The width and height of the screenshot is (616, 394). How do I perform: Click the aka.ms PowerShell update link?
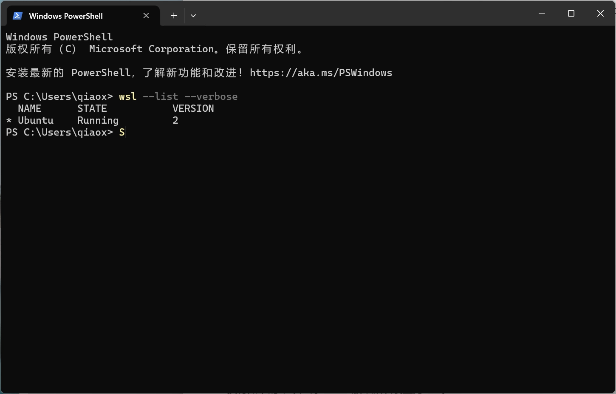[321, 72]
